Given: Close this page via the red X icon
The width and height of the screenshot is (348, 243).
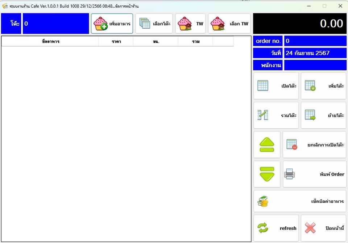Looking at the screenshot, I should [310, 228].
